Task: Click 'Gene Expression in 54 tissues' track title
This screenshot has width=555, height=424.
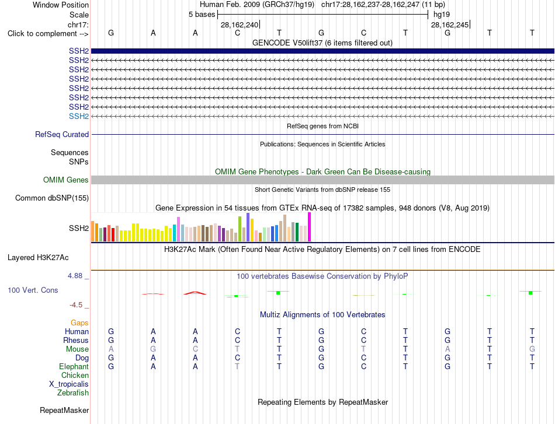Action: [x=322, y=208]
